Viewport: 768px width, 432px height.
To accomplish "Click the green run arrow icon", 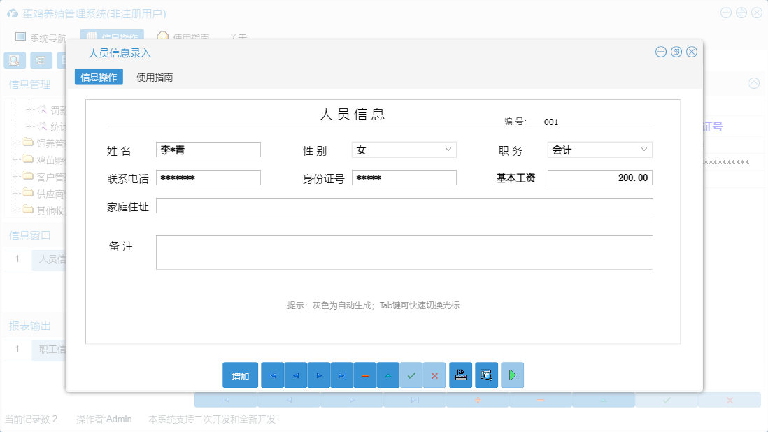I will coord(512,375).
